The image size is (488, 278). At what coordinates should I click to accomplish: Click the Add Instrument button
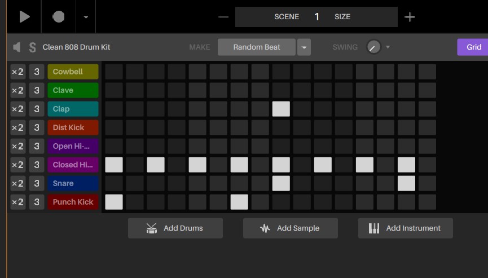tap(406, 228)
